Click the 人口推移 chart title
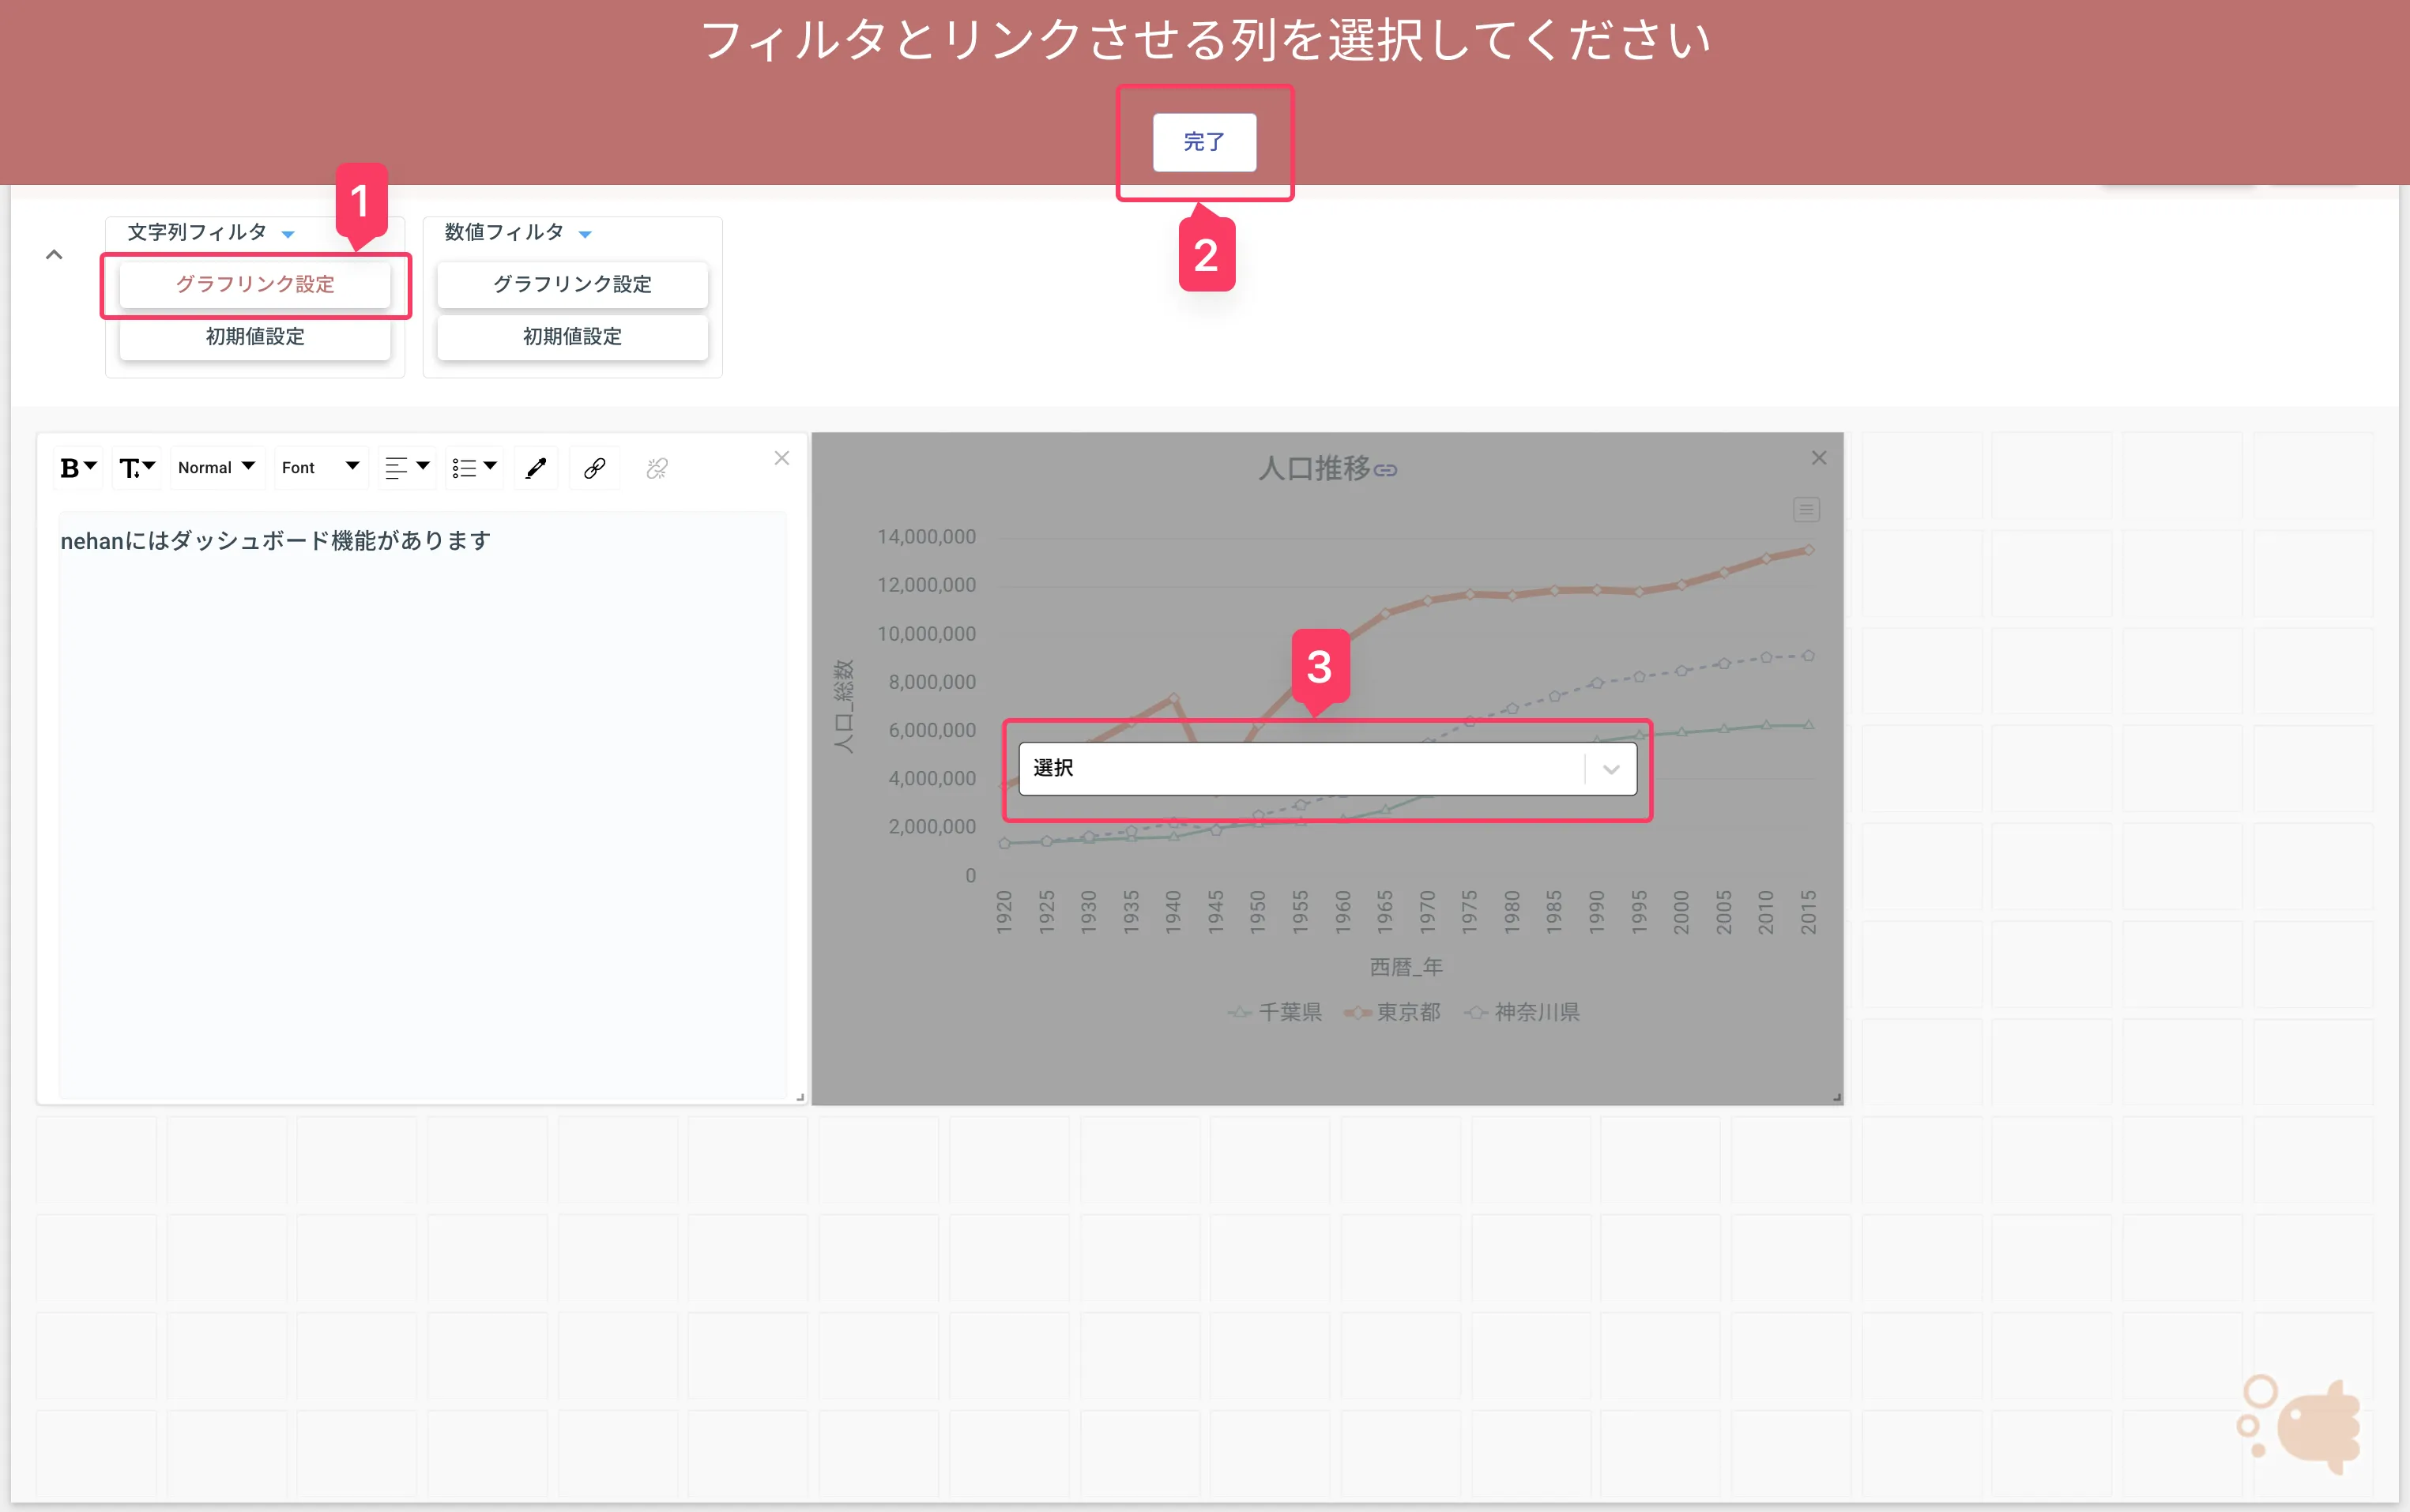Viewport: 2410px width, 1512px height. click(1314, 468)
